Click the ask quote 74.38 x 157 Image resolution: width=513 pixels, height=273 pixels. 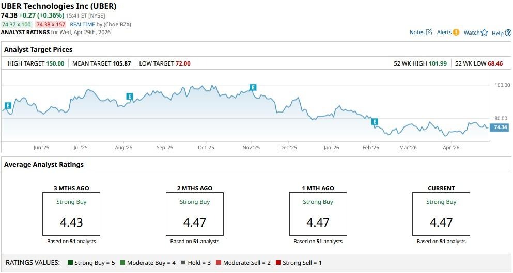coord(51,24)
